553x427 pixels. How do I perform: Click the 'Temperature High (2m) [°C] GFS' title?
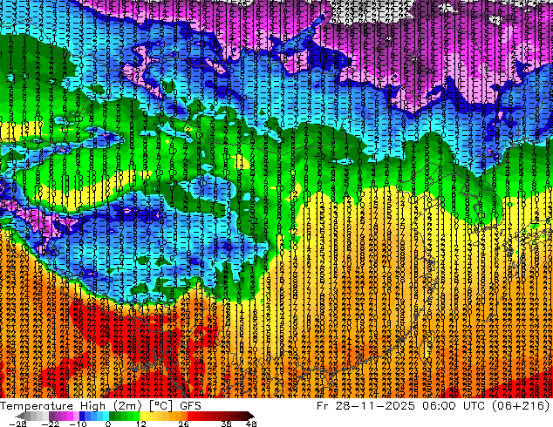click(x=100, y=406)
